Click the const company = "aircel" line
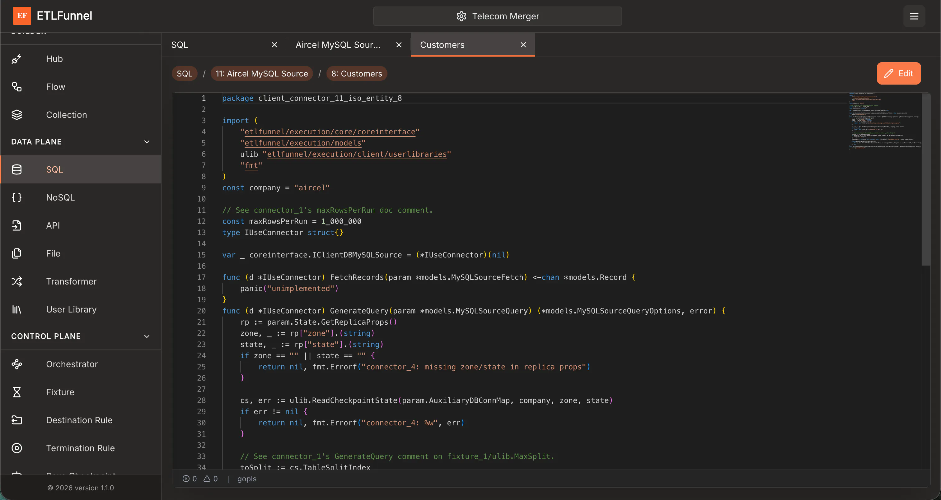 tap(276, 187)
